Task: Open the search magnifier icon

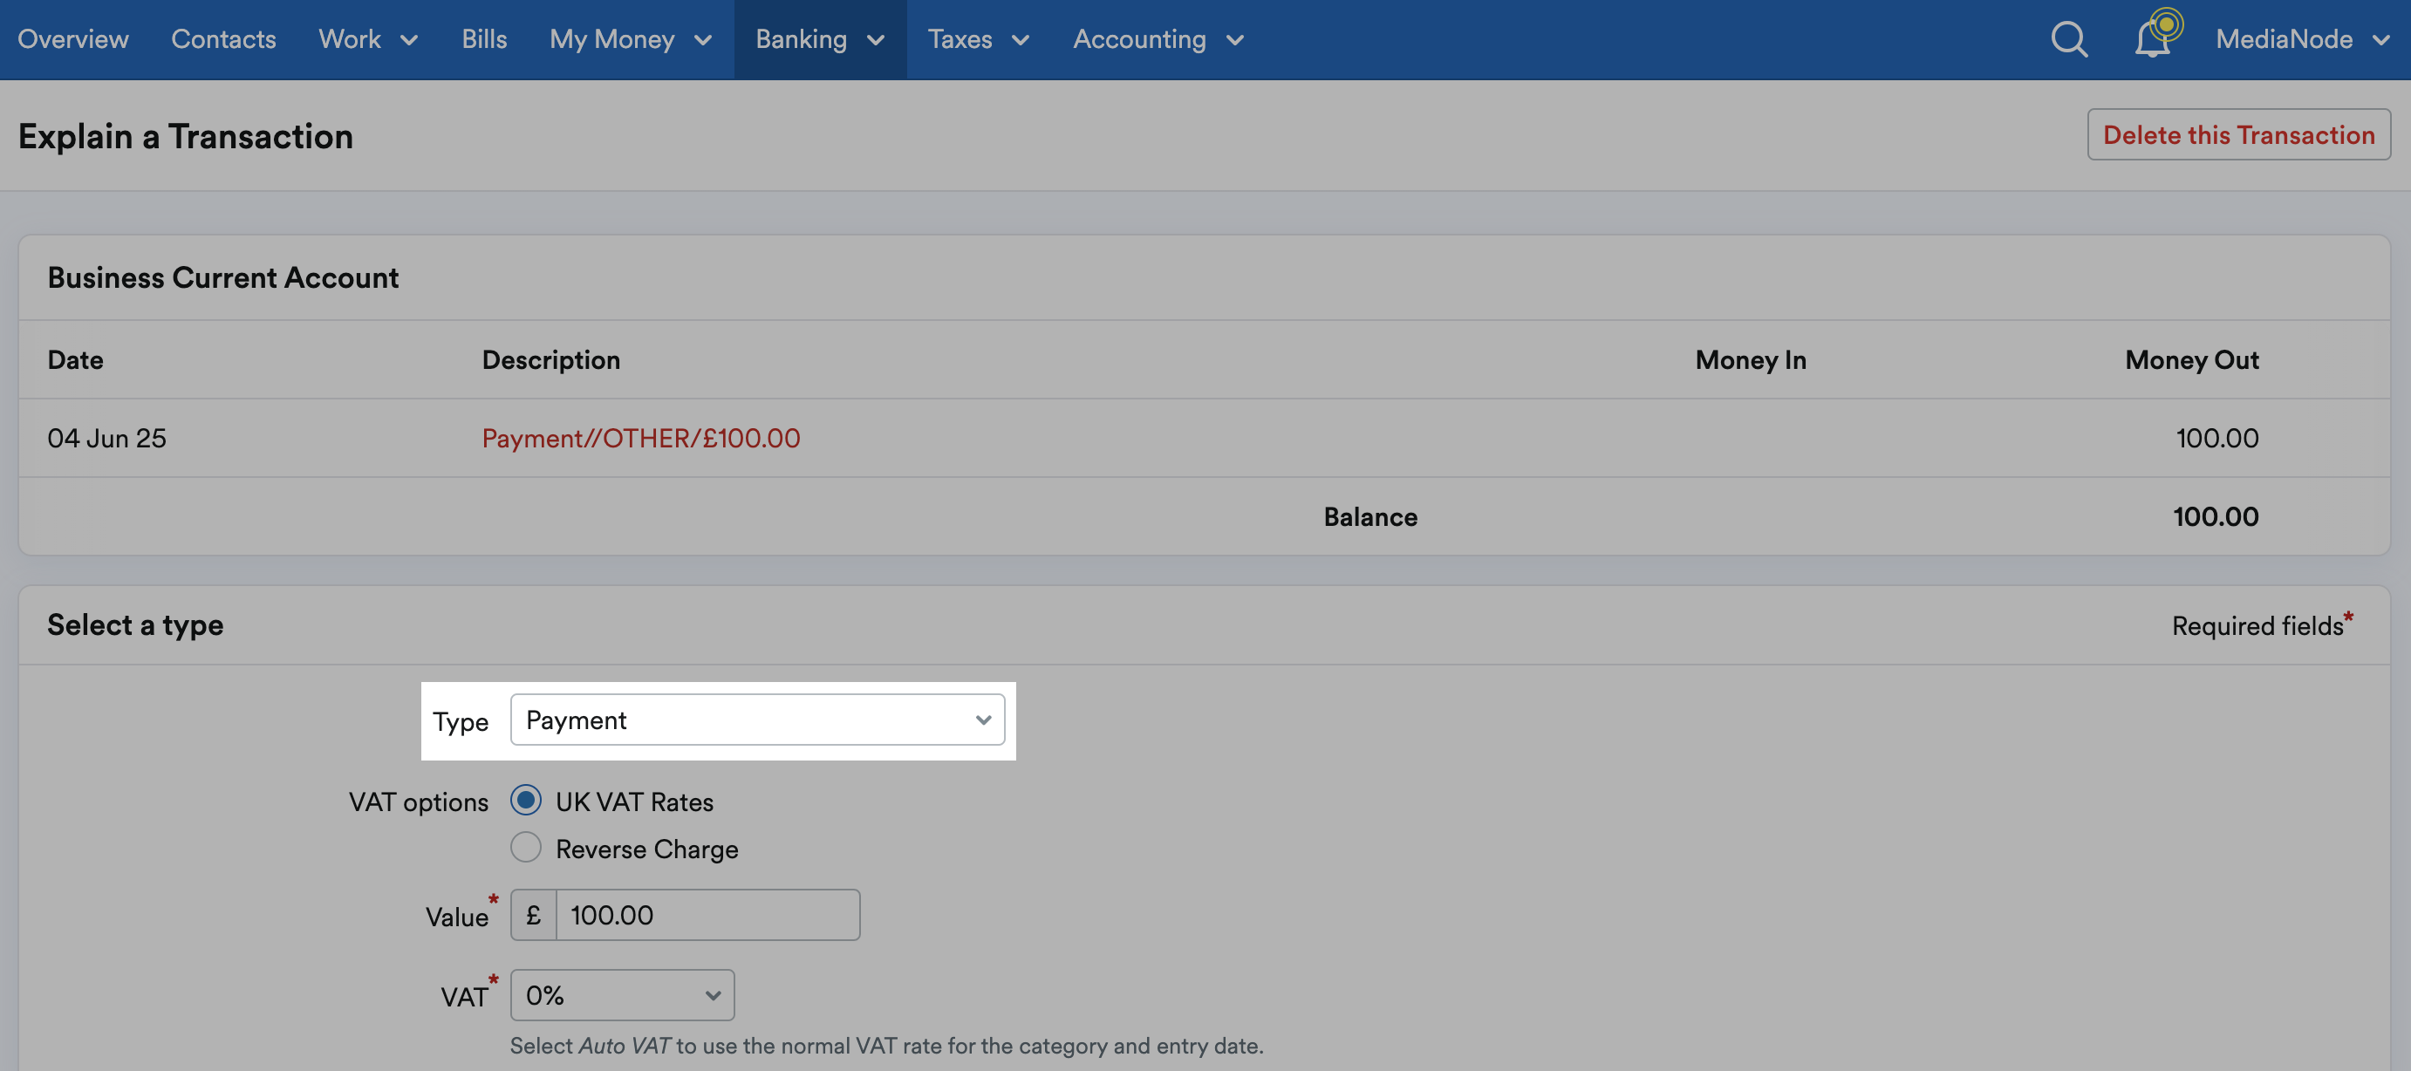Action: point(2068,39)
